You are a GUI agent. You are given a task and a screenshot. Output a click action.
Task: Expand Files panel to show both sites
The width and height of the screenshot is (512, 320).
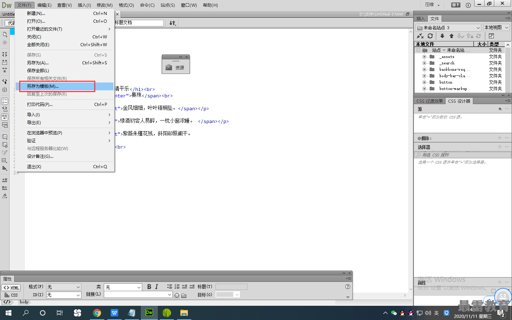coord(491,36)
